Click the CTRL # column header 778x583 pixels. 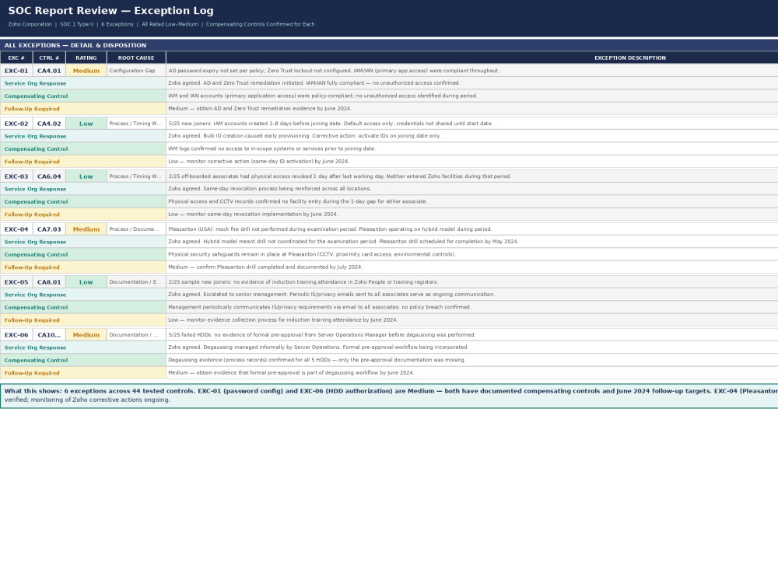[49, 58]
